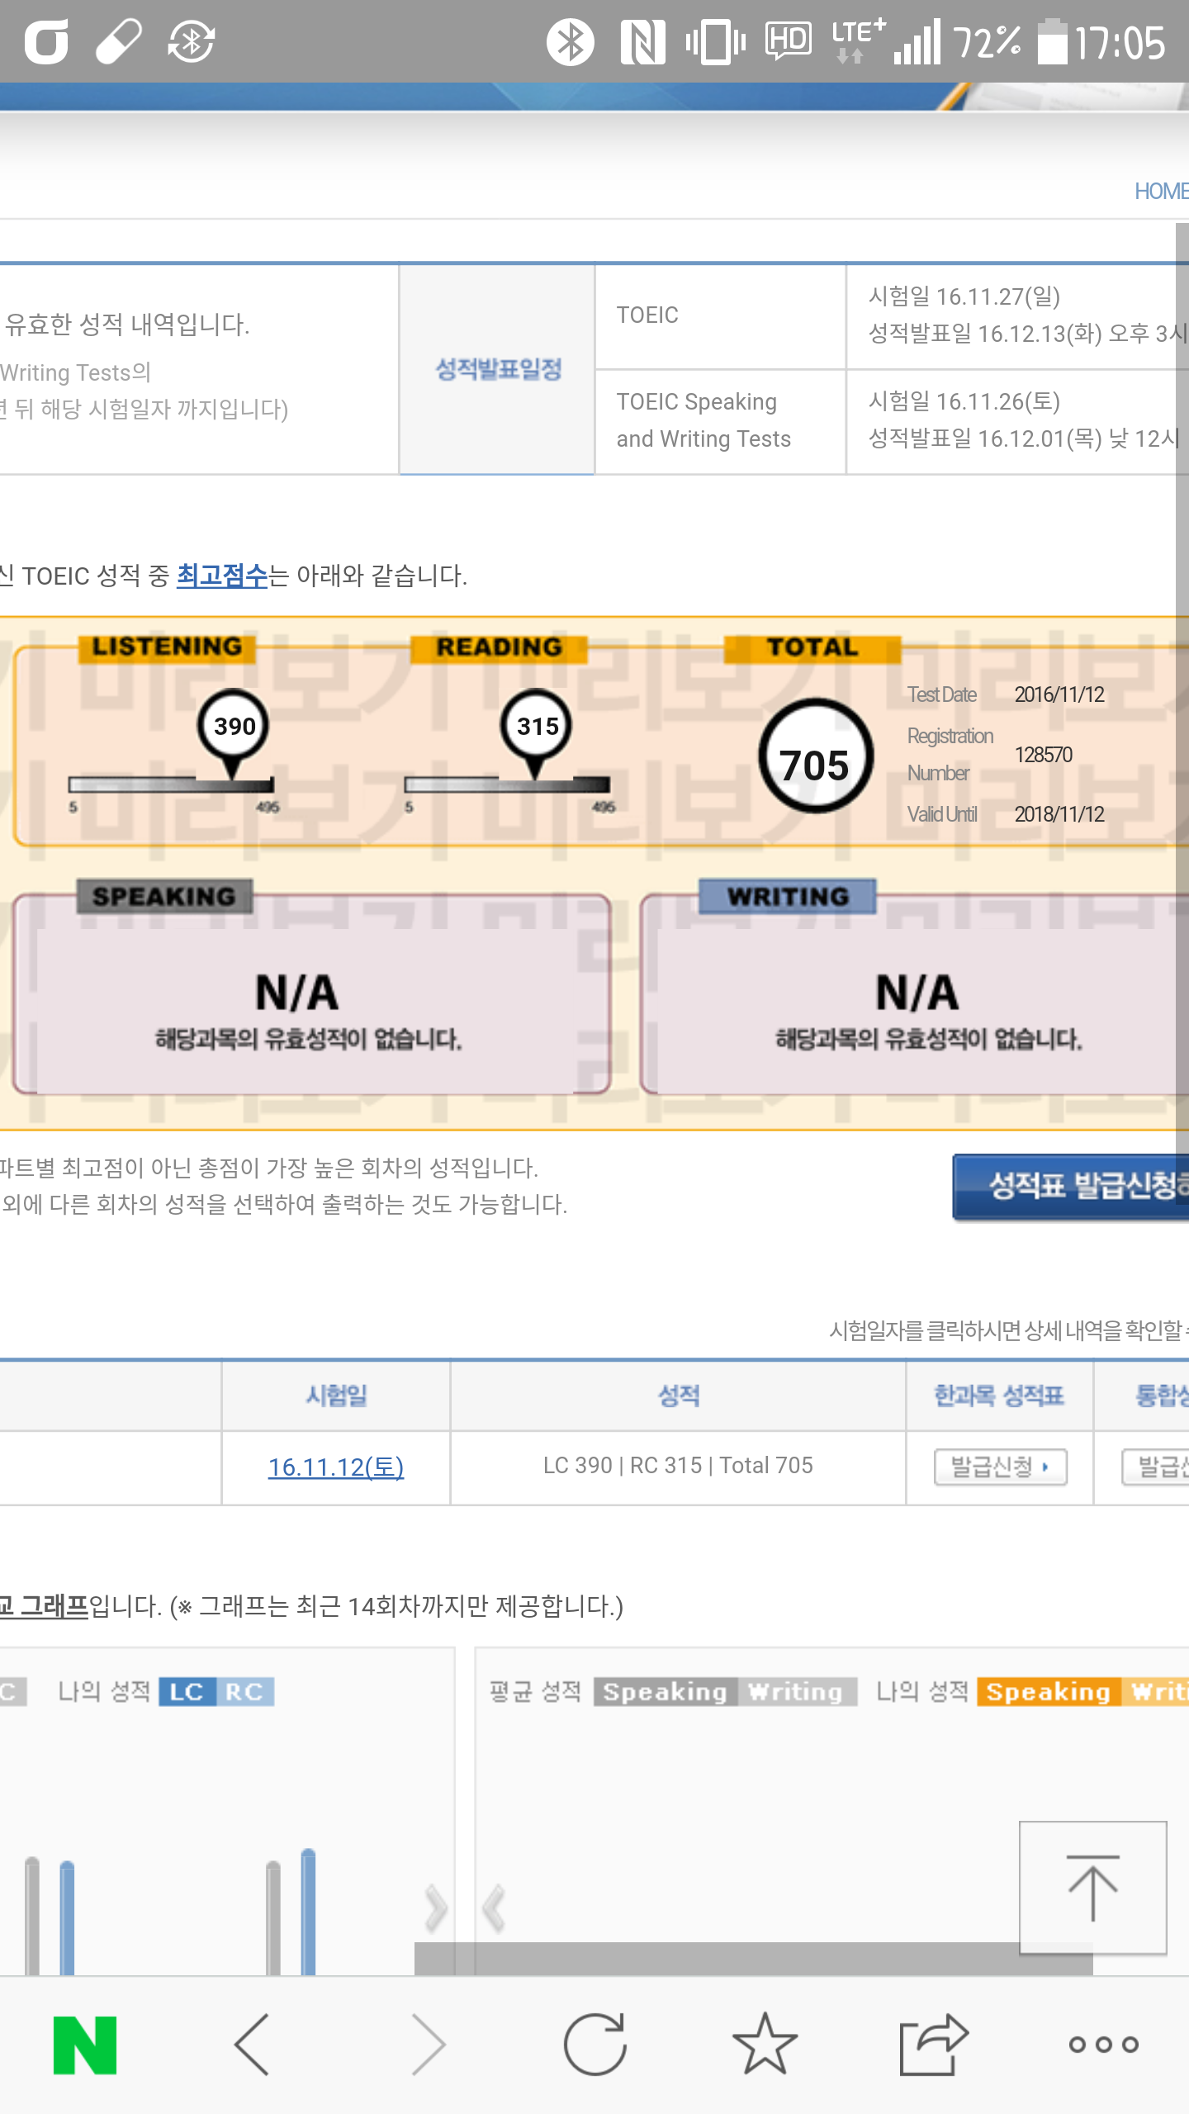Click the Valid Until 2018/11/12 value

[1059, 814]
